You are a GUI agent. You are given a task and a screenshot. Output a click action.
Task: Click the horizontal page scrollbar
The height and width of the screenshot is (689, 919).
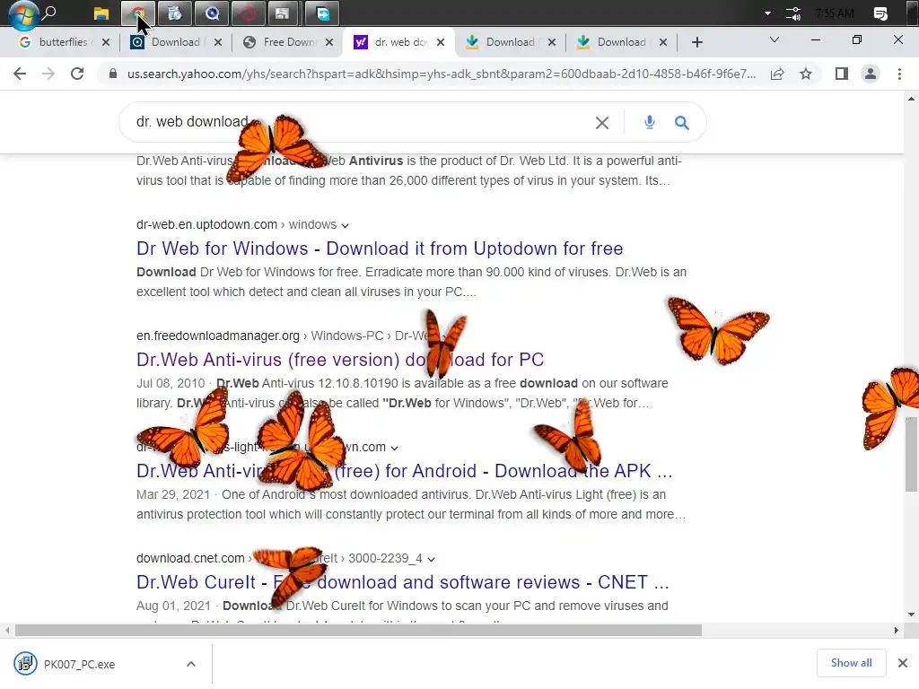(358, 631)
